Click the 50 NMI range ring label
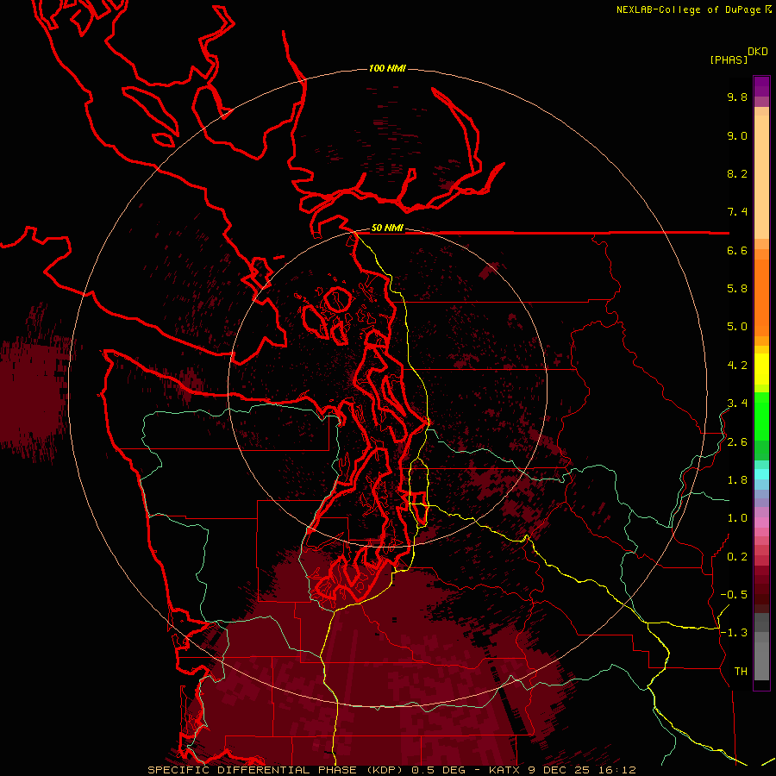The width and height of the screenshot is (776, 776). click(387, 228)
